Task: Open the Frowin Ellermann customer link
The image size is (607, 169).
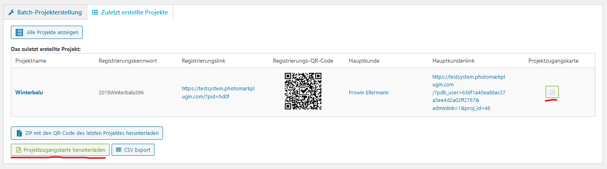Action: click(x=369, y=92)
